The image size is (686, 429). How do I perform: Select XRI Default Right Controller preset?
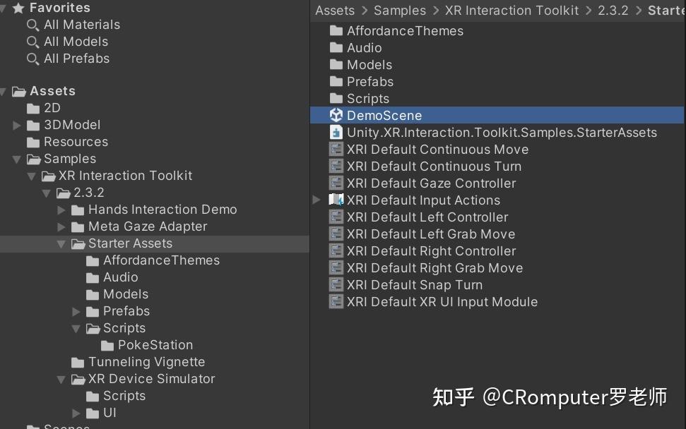click(431, 250)
